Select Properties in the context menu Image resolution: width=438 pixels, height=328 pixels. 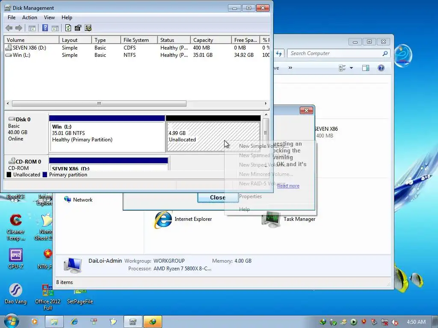coord(250,196)
